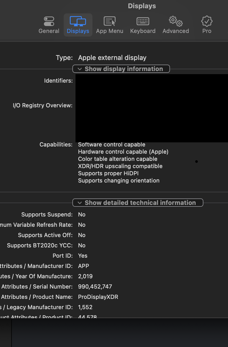Click the Port ID label
The width and height of the screenshot is (228, 347).
tap(63, 256)
